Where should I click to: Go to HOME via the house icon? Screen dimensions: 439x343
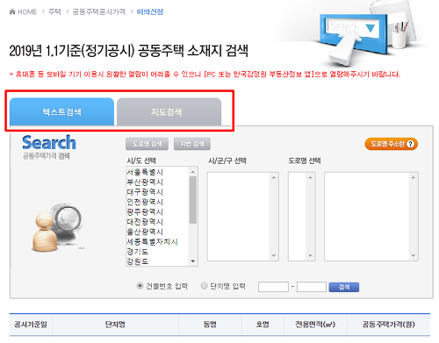click(12, 11)
